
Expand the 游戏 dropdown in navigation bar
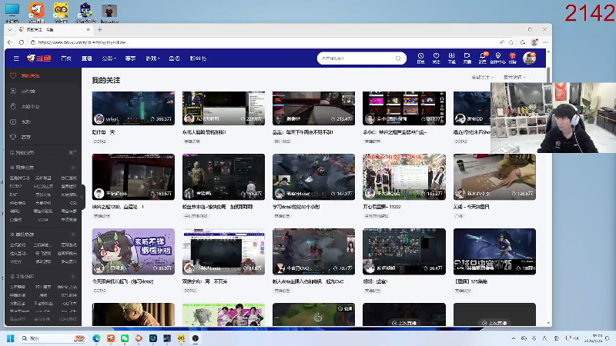coord(152,58)
